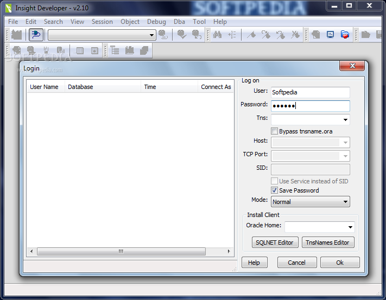Click the User field containing Softpedia
Image resolution: width=386 pixels, height=300 pixels.
pyautogui.click(x=310, y=92)
